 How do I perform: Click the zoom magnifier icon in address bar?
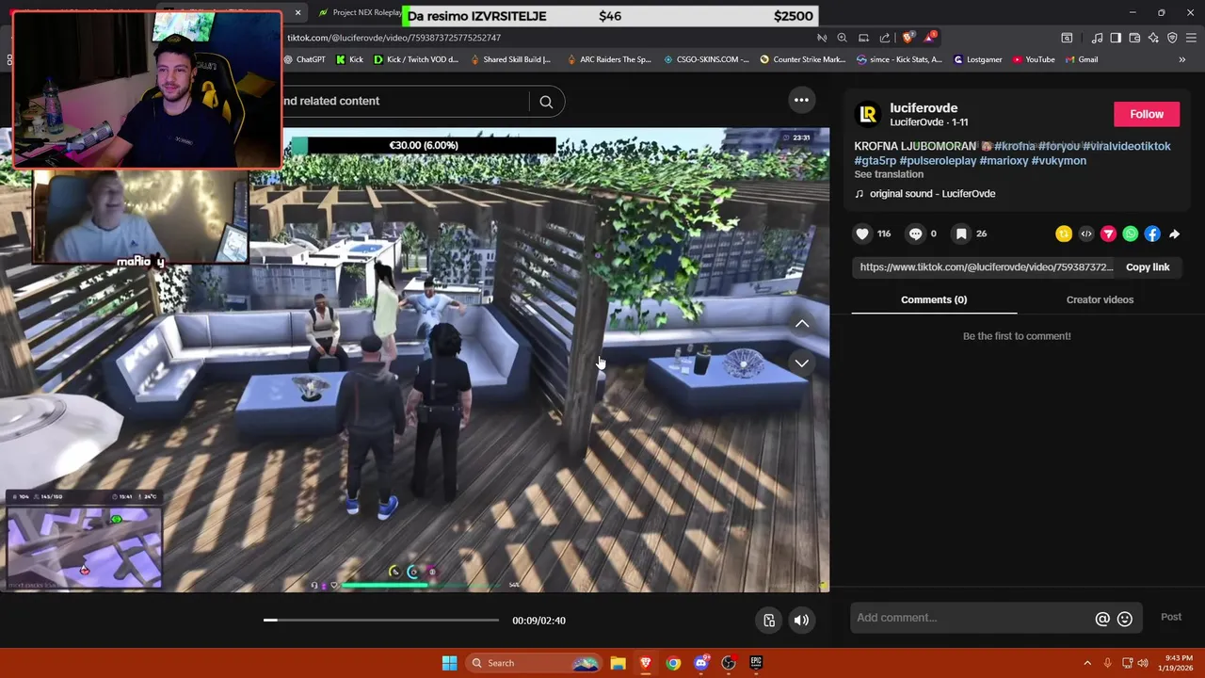842,38
